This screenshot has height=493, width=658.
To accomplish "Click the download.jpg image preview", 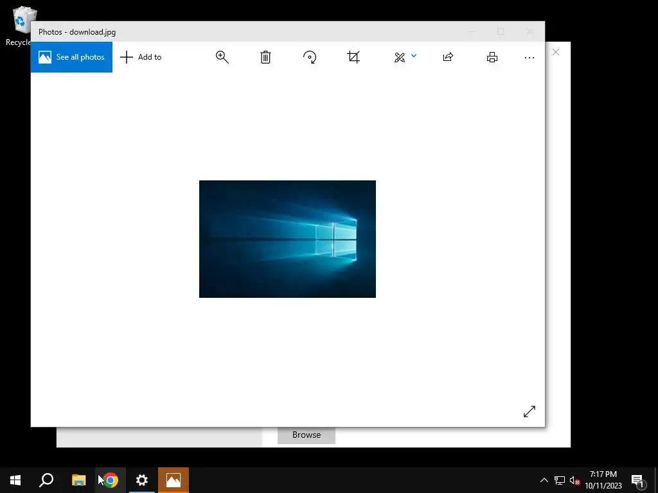I will point(287,239).
